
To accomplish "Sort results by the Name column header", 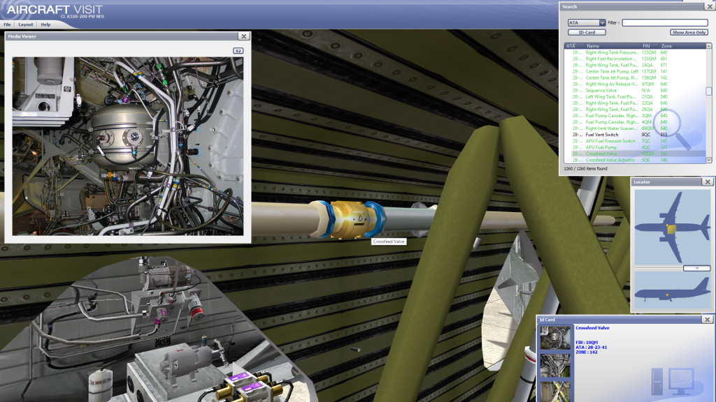I will (613, 46).
